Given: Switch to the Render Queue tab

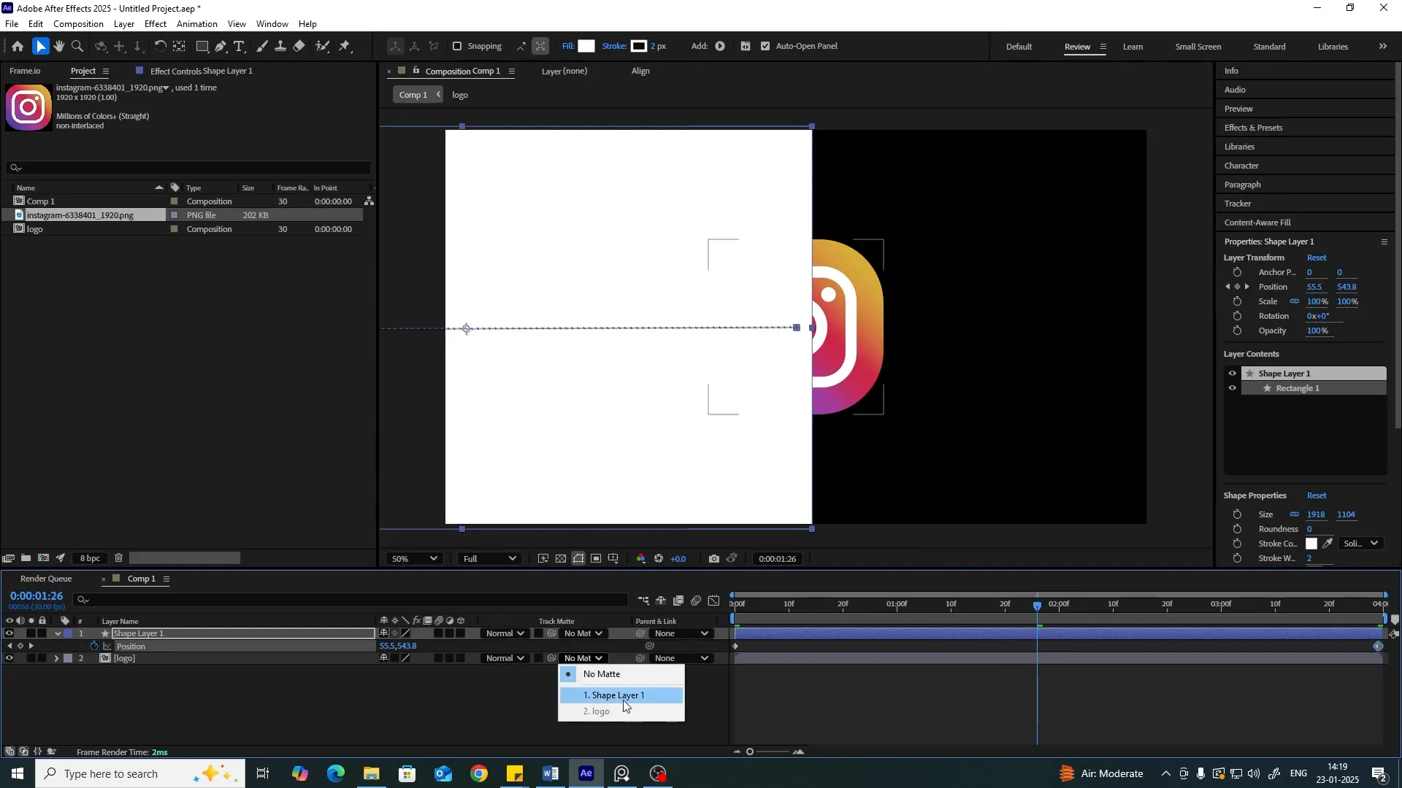Looking at the screenshot, I should tap(46, 579).
